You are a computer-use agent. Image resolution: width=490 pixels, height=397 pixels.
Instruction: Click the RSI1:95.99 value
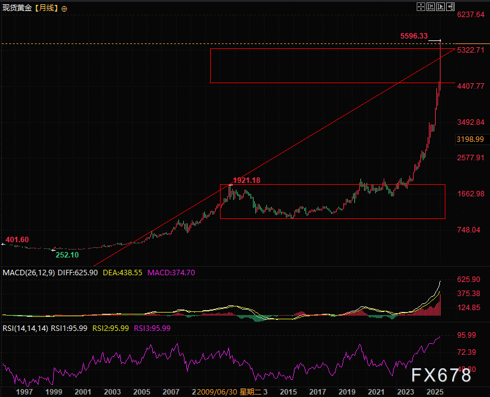coord(69,328)
